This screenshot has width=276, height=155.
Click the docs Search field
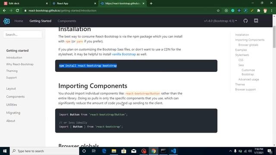coord(23,34)
